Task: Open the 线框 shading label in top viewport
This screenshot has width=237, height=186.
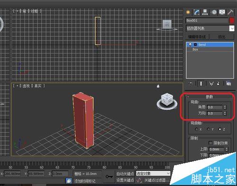Action: [x=34, y=11]
